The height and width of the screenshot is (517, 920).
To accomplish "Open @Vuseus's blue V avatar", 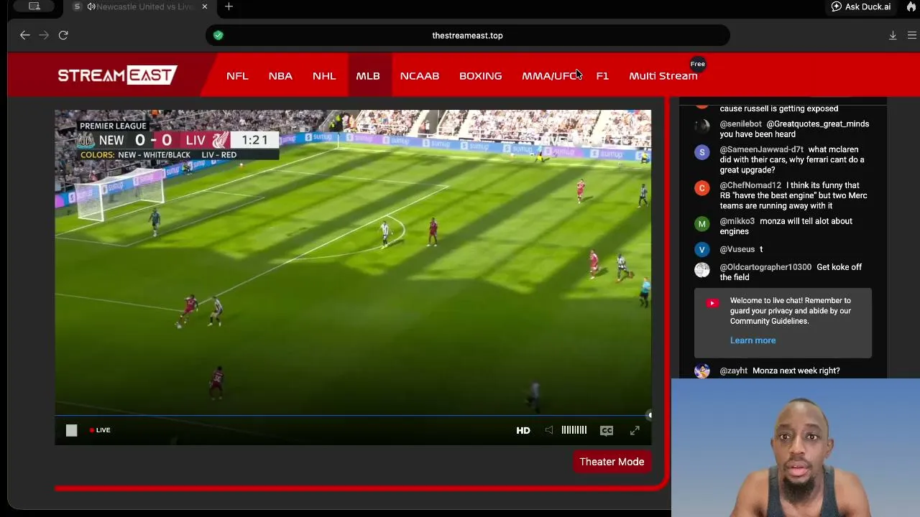I will click(702, 249).
